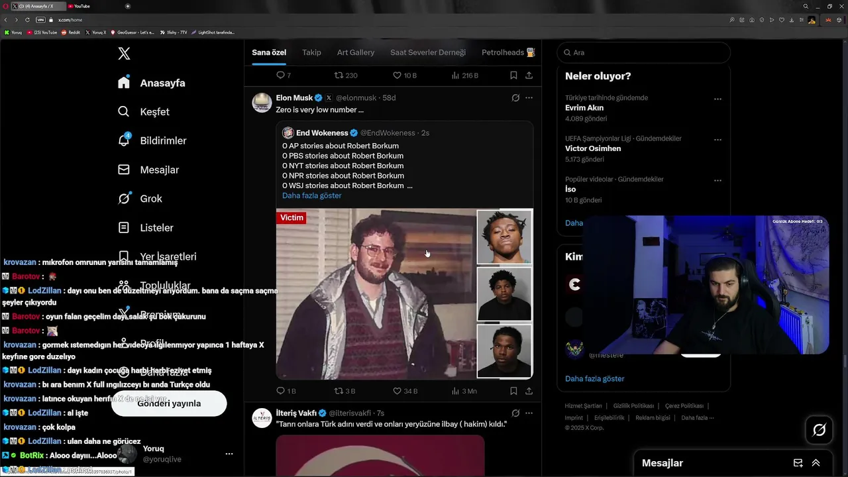Open a new browser tab
This screenshot has height=477, width=848.
point(127,6)
